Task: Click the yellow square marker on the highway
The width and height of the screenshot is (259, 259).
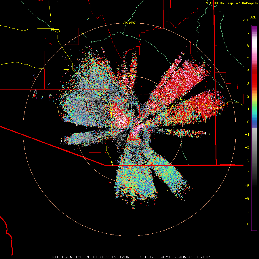Action: pos(52,30)
